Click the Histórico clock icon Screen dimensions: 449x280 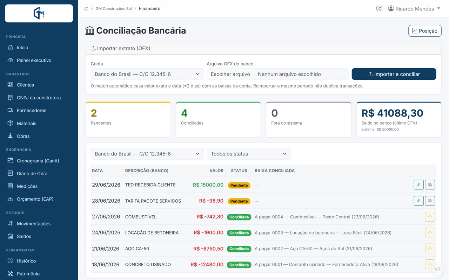tap(10, 261)
